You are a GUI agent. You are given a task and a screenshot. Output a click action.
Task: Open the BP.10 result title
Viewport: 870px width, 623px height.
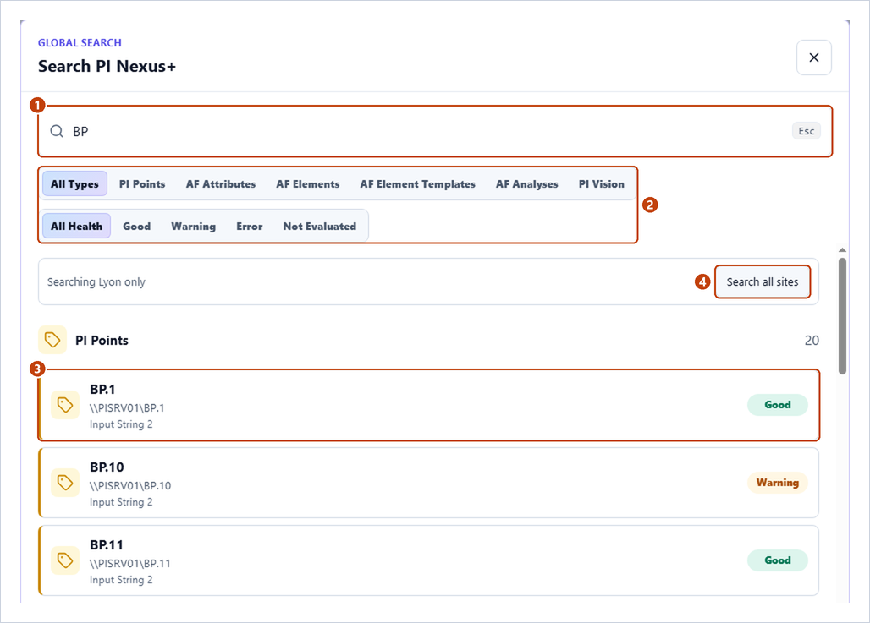(107, 467)
